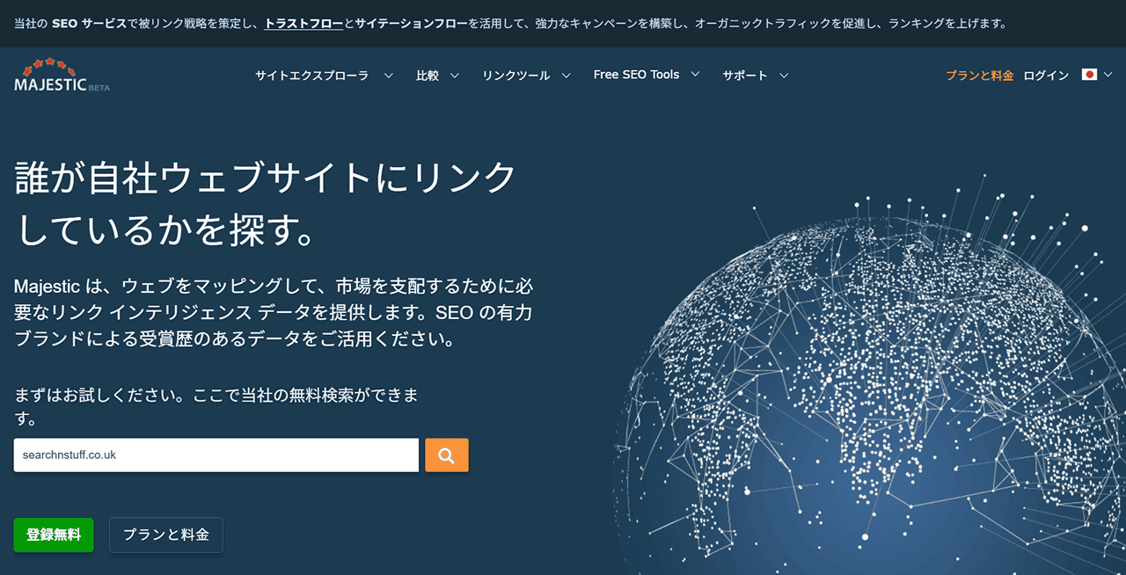Click the Majestic logo in header
Viewport: 1126px width, 575px height.
click(x=62, y=76)
